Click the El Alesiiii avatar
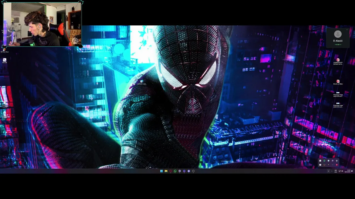 click(338, 34)
